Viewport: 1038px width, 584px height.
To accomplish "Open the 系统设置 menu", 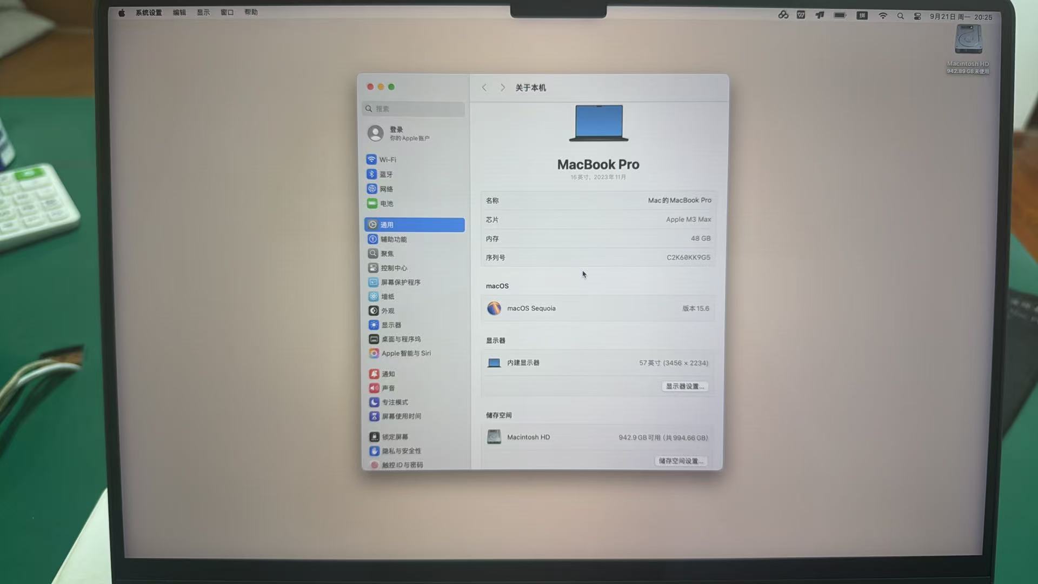I will (149, 12).
